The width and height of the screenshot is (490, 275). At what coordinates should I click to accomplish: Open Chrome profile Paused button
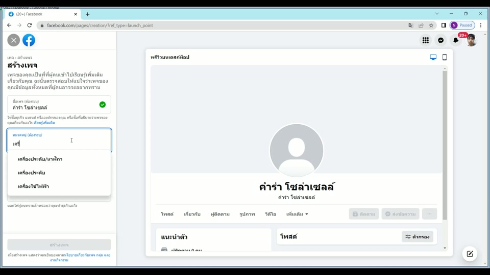(x=462, y=25)
